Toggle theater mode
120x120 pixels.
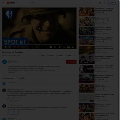coord(69,47)
